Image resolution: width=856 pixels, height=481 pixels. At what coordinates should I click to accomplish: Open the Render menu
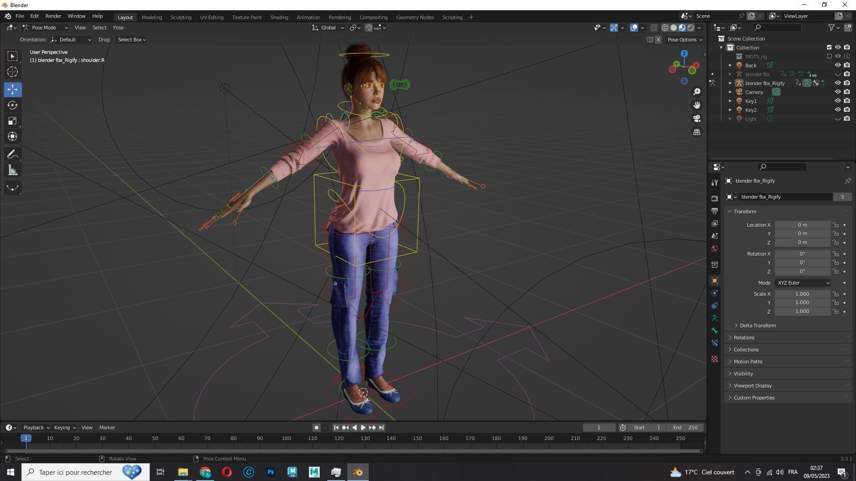pyautogui.click(x=53, y=16)
